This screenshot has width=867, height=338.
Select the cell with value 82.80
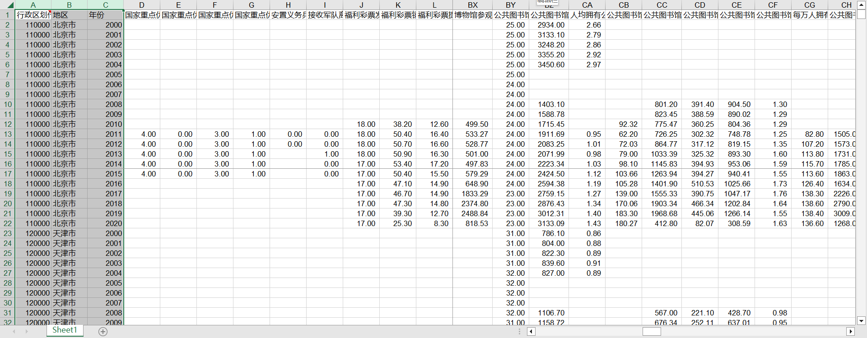tap(810, 134)
